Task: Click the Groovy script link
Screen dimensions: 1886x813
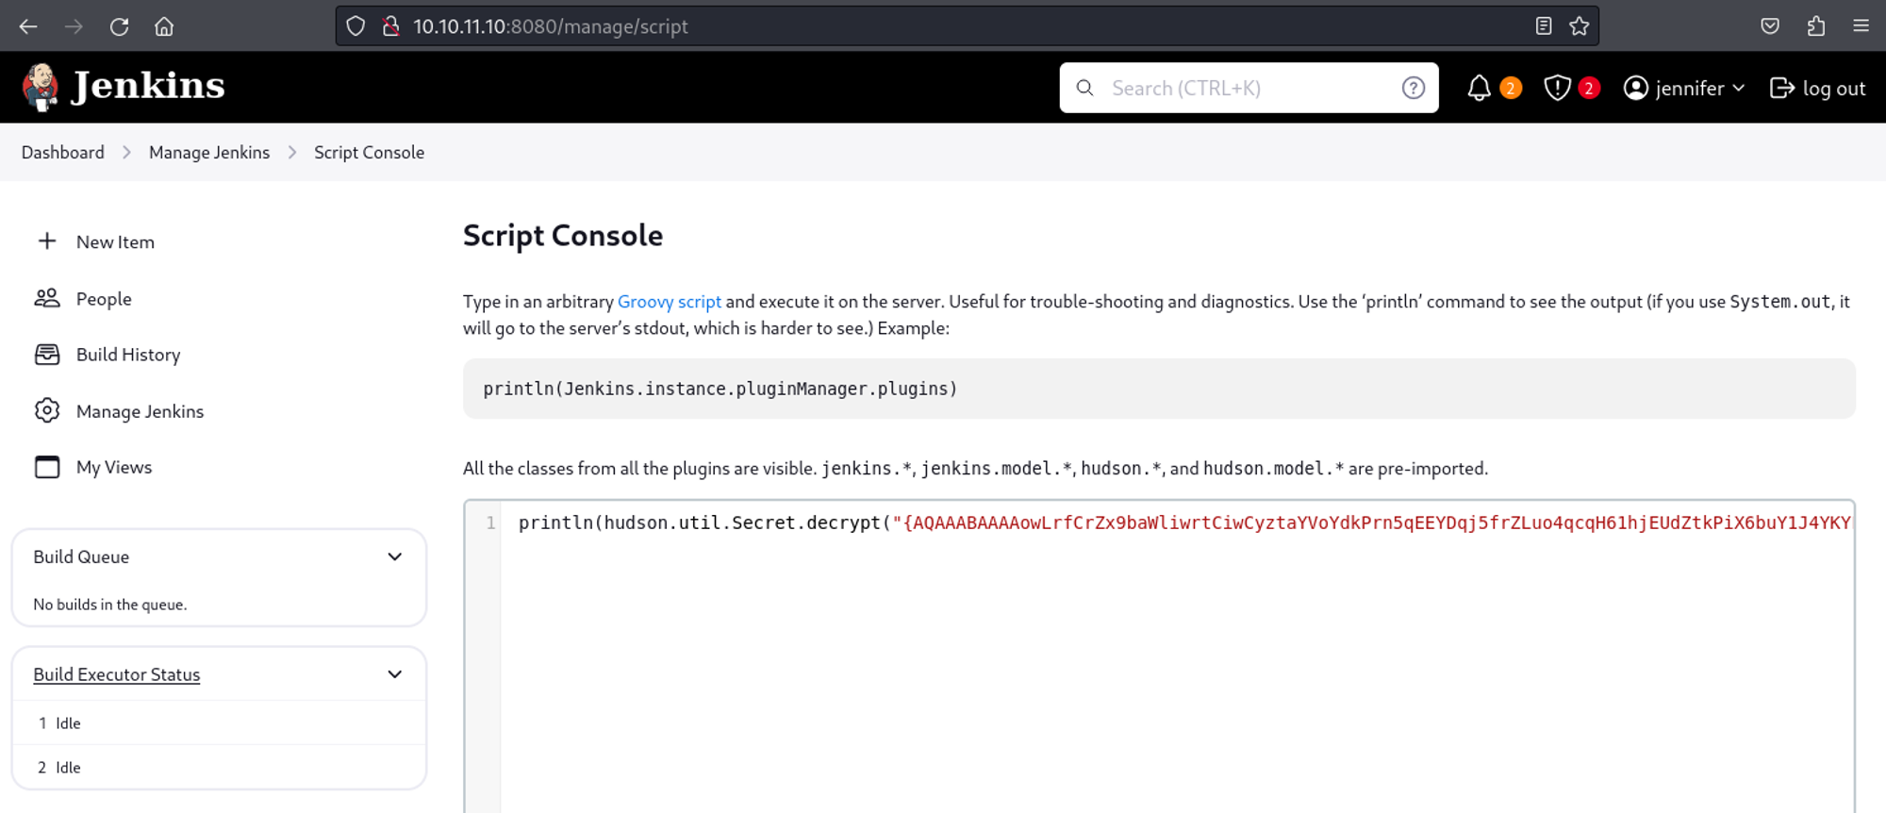Action: (669, 302)
